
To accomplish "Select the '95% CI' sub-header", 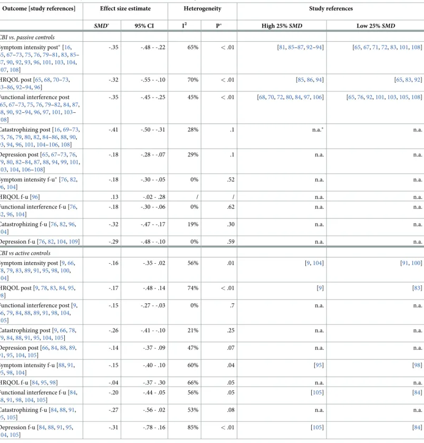I will (144, 26).
